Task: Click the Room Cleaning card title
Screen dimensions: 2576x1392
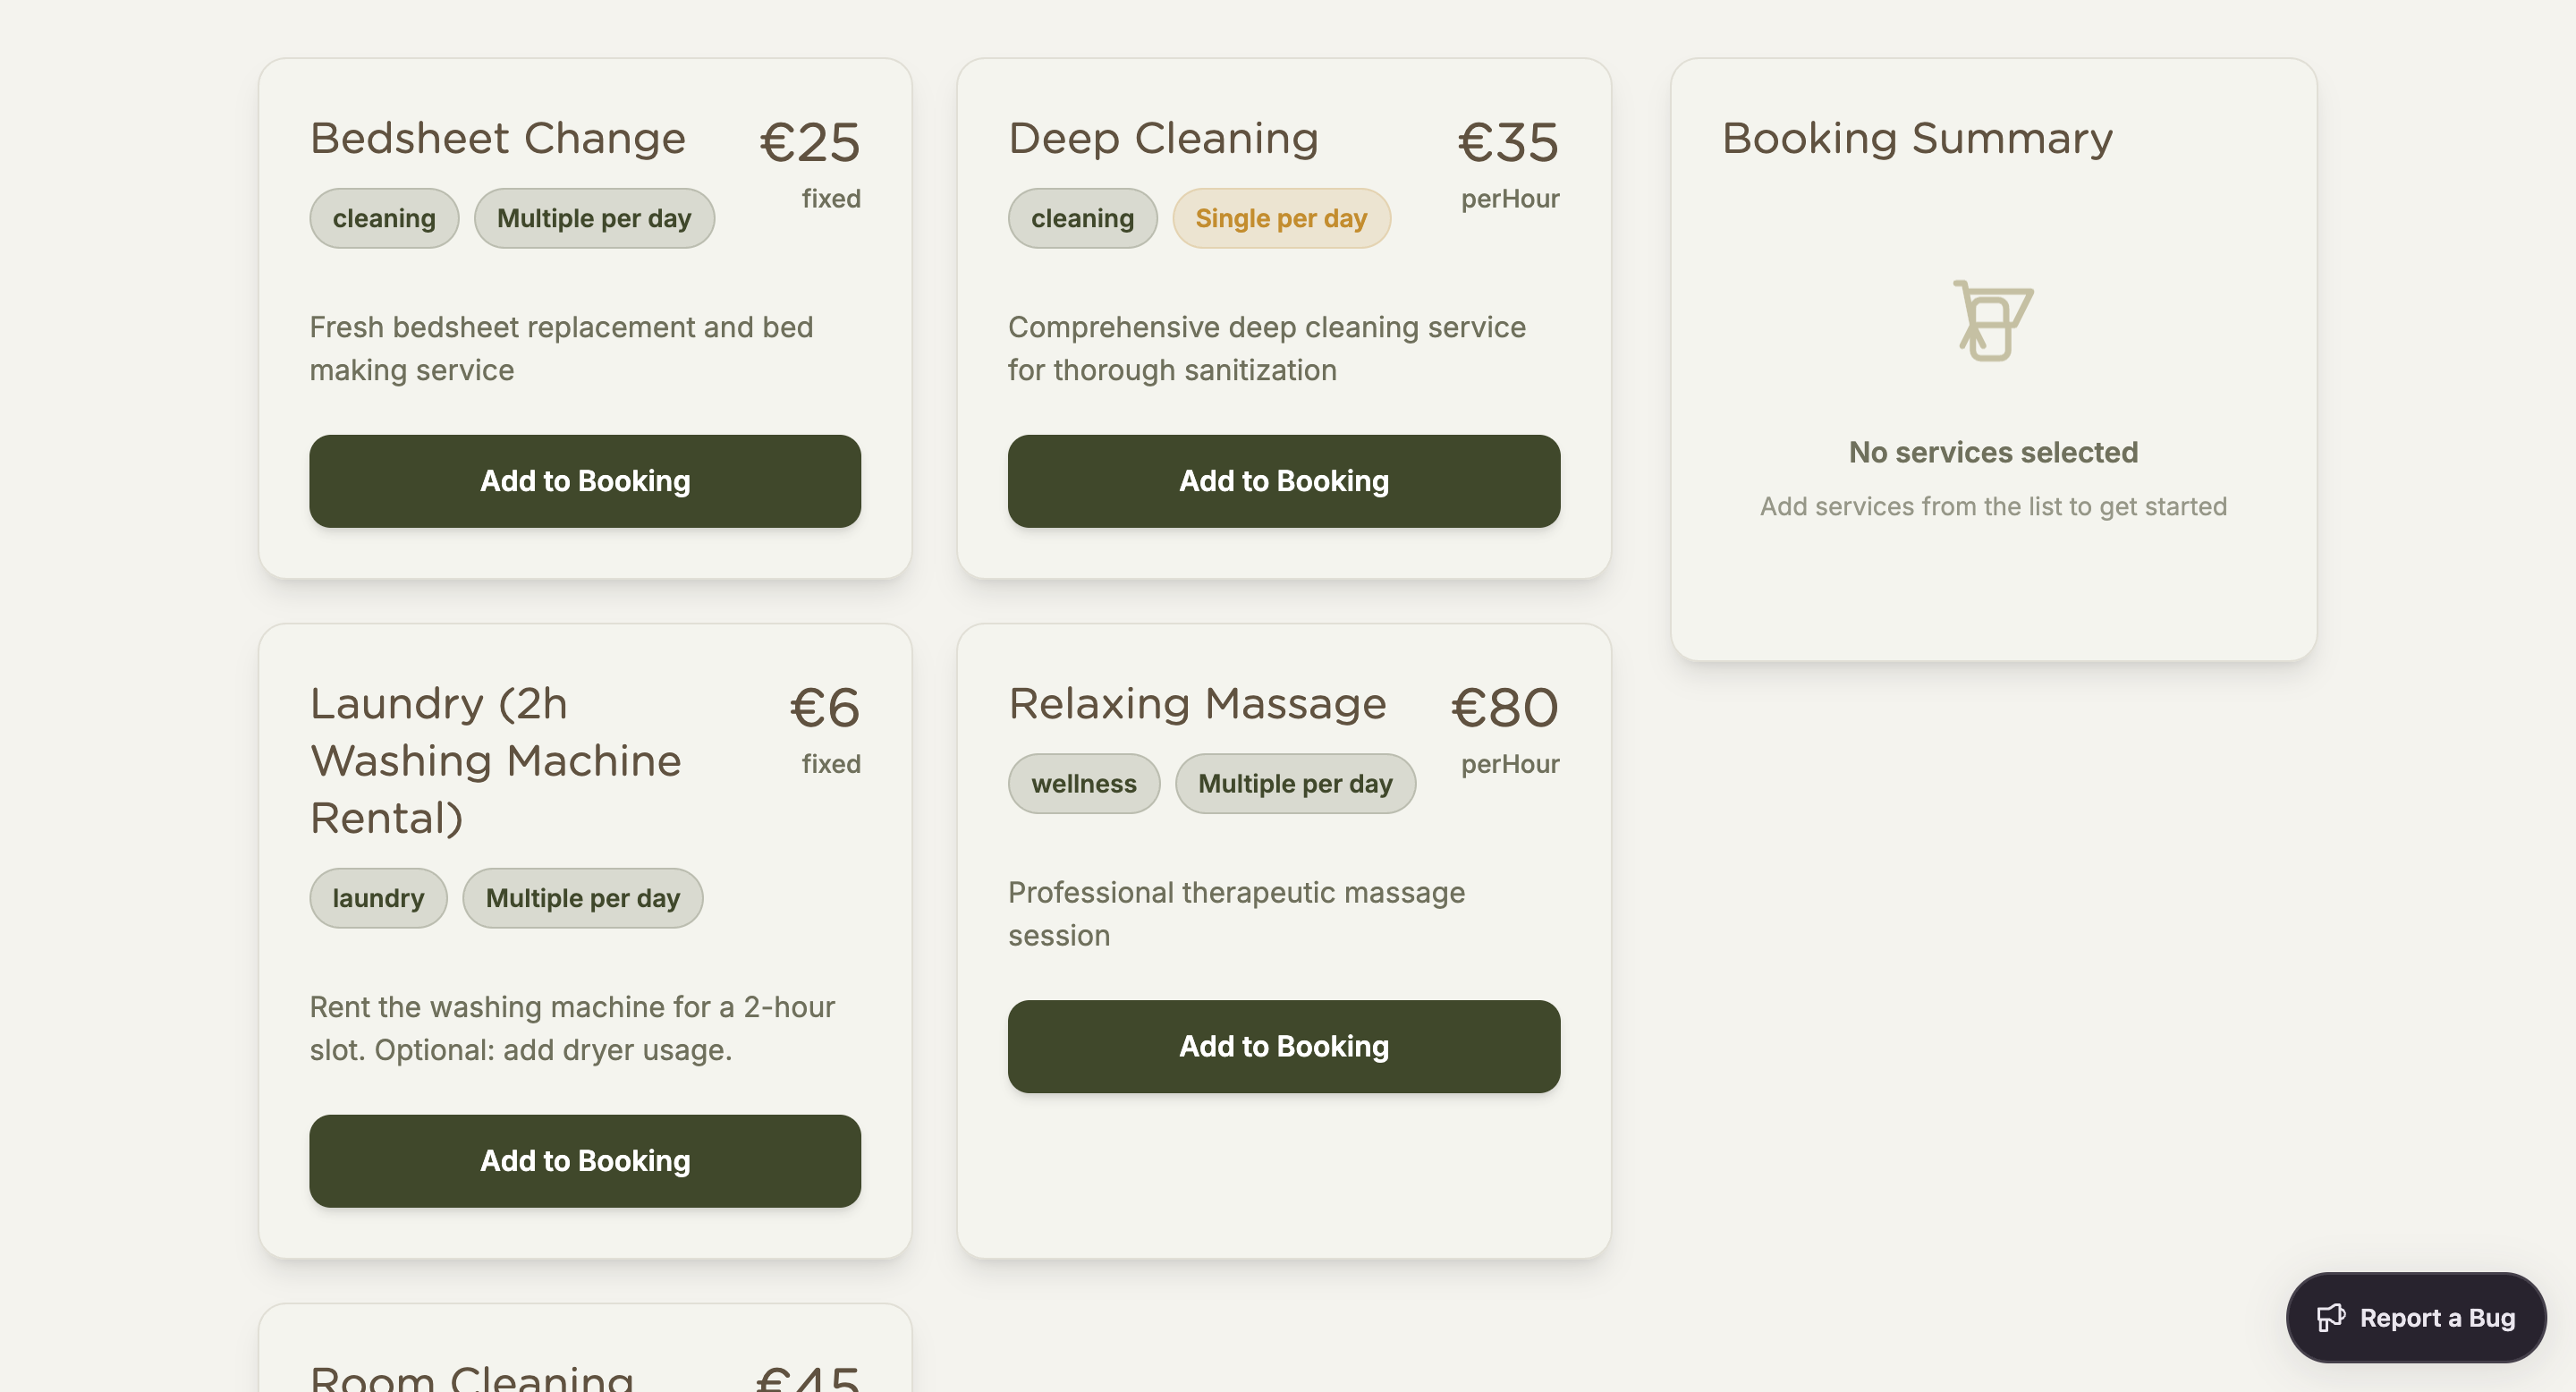Action: coord(472,1377)
